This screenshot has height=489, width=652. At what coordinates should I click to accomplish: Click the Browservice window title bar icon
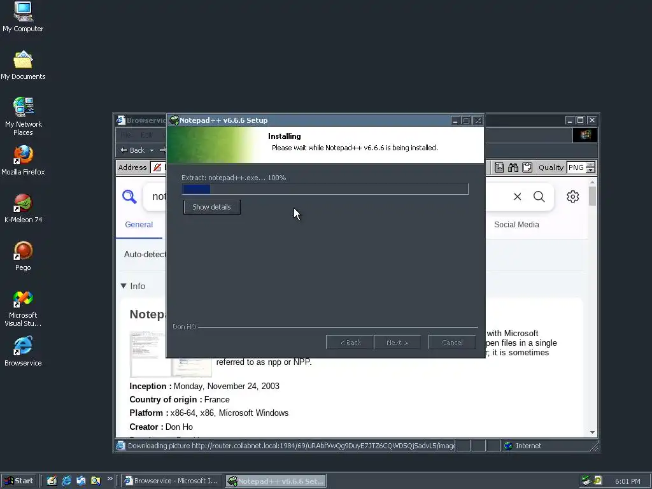point(120,120)
